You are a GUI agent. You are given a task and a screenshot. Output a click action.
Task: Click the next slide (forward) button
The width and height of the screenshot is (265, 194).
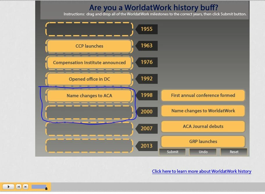[26, 186]
